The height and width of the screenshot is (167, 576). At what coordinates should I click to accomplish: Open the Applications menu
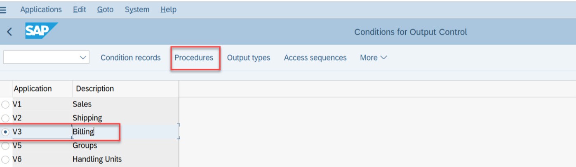pyautogui.click(x=41, y=9)
